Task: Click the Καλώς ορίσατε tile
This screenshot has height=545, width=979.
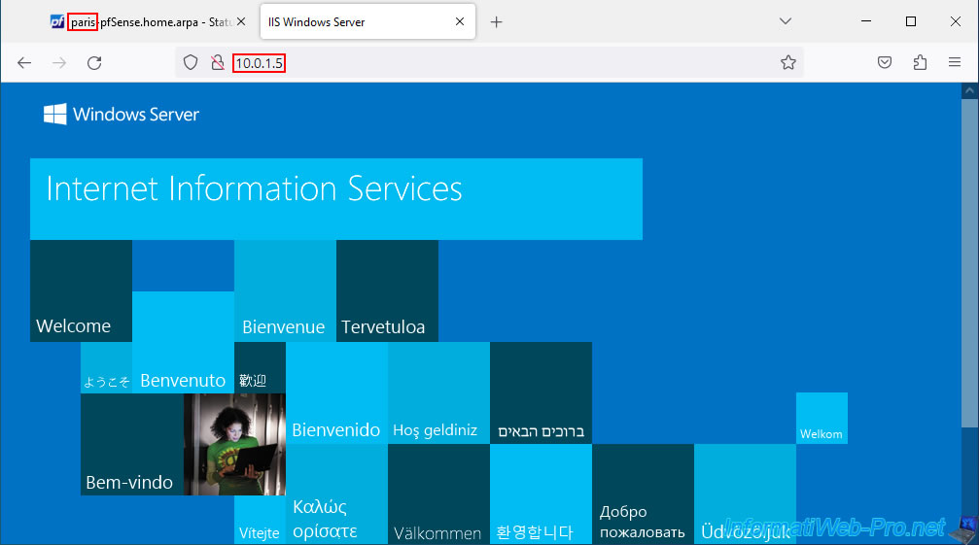Action: coord(336,494)
